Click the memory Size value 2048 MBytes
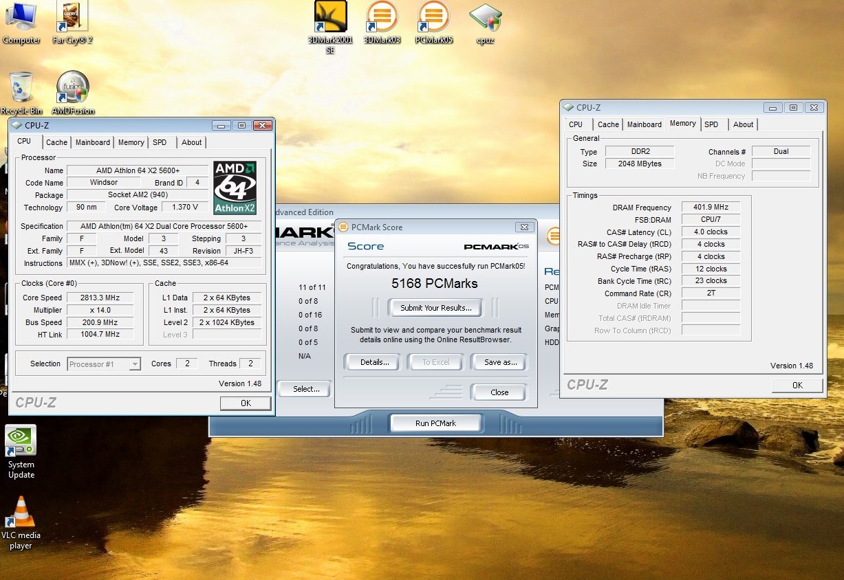844x580 pixels. pyautogui.click(x=640, y=164)
